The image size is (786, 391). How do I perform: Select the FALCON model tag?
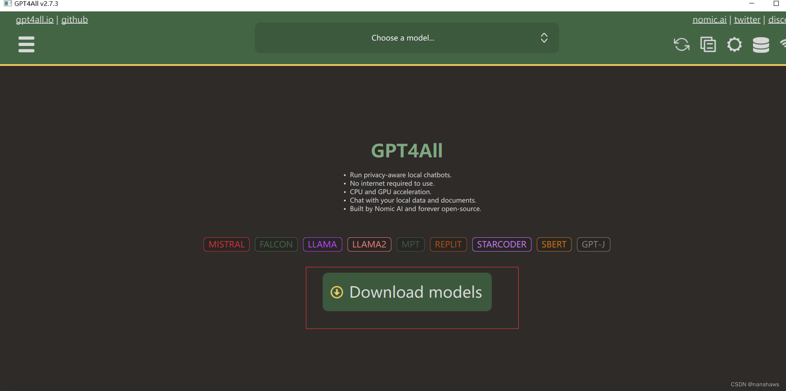tap(276, 244)
